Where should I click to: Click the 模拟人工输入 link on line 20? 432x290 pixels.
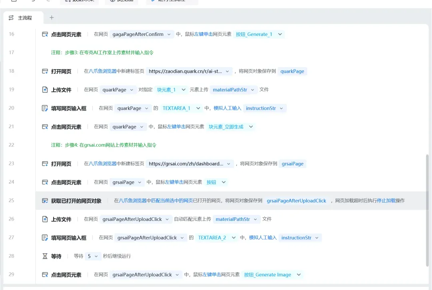(227, 108)
